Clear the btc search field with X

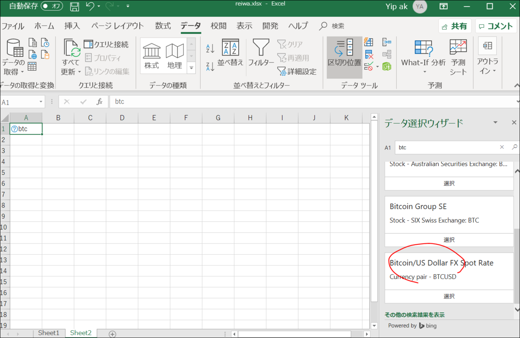click(502, 148)
